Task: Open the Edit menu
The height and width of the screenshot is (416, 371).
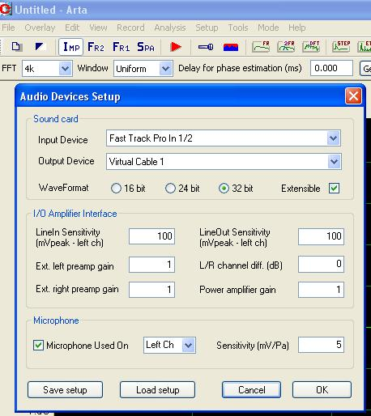Action: coord(72,28)
